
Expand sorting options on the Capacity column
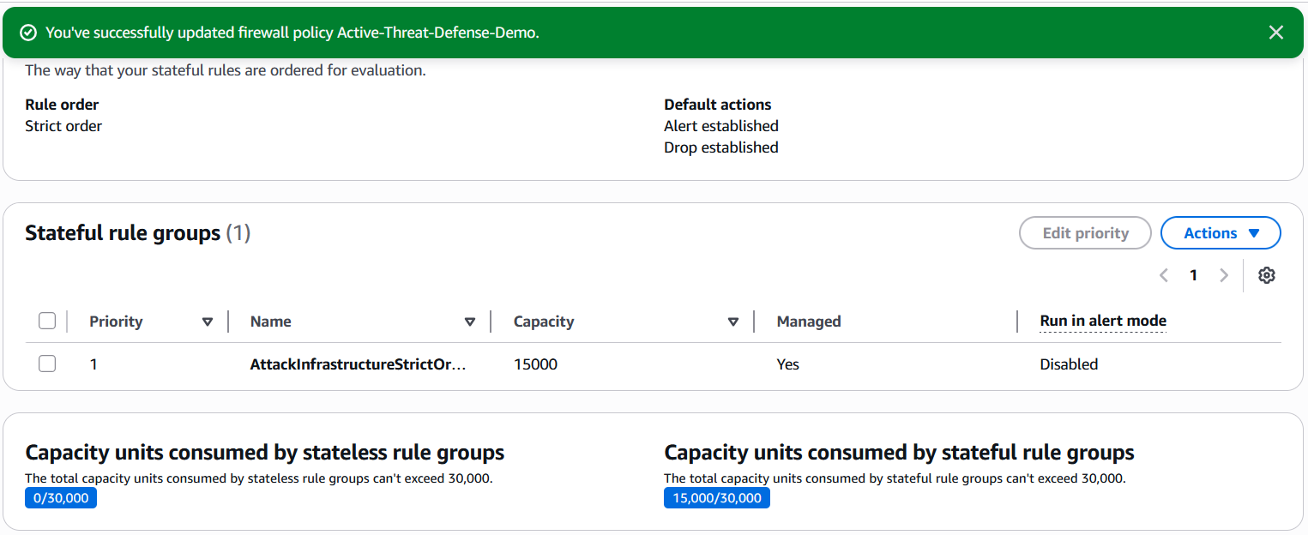733,322
